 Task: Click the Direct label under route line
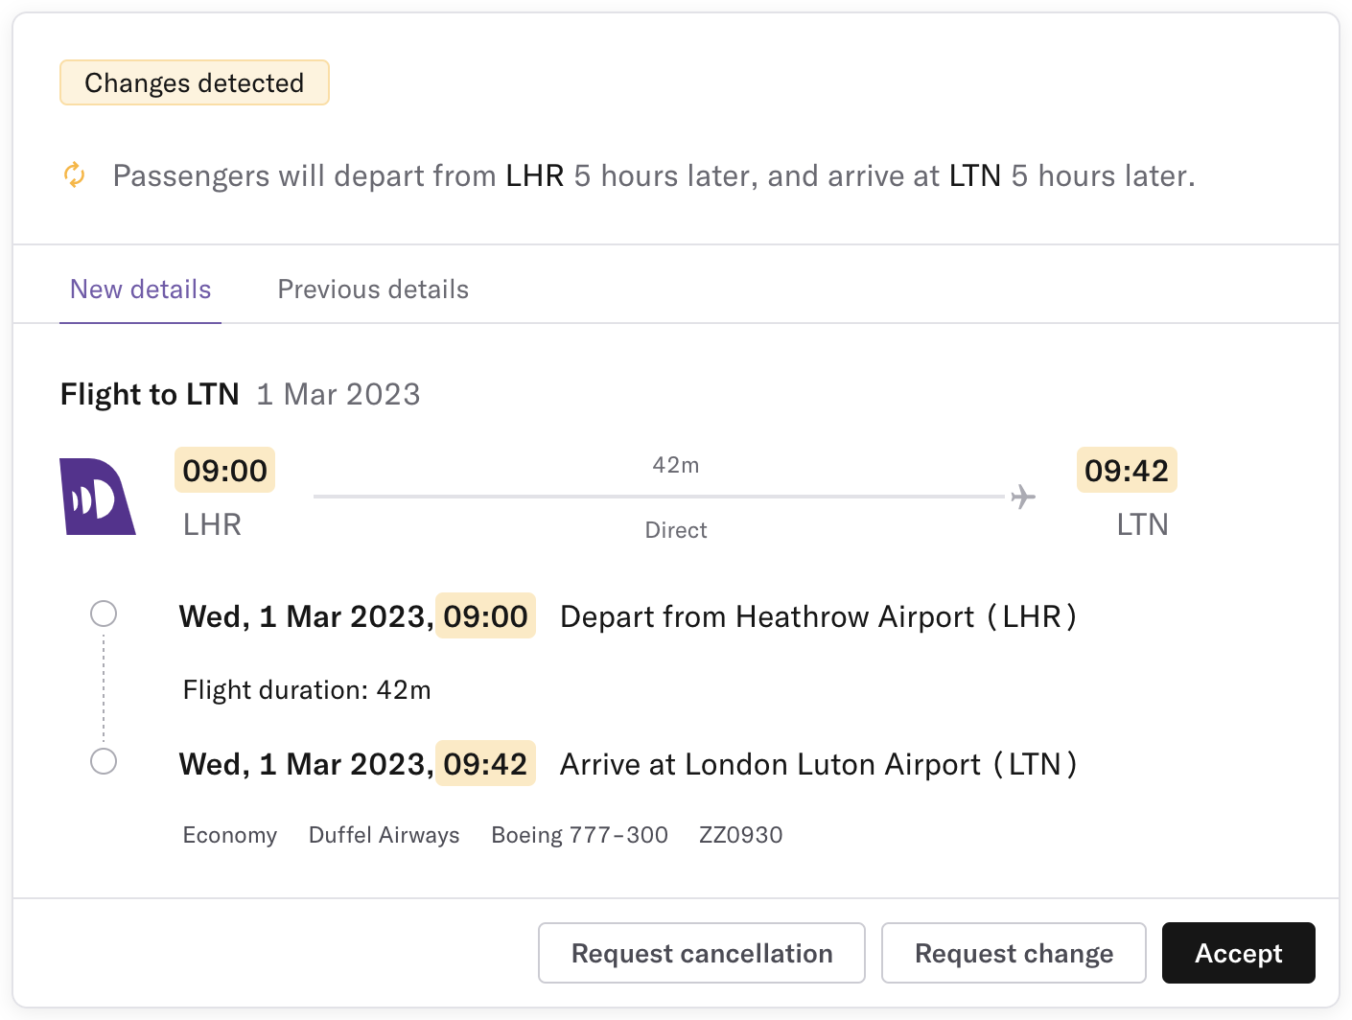676,530
